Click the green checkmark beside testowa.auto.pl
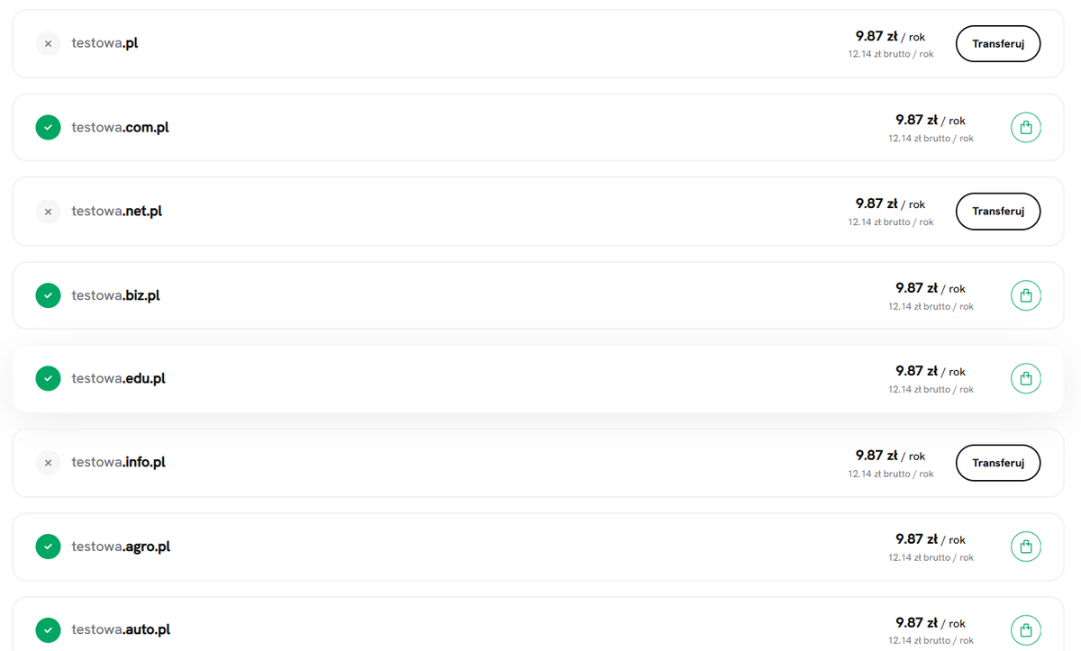The image size is (1081, 651). tap(48, 630)
